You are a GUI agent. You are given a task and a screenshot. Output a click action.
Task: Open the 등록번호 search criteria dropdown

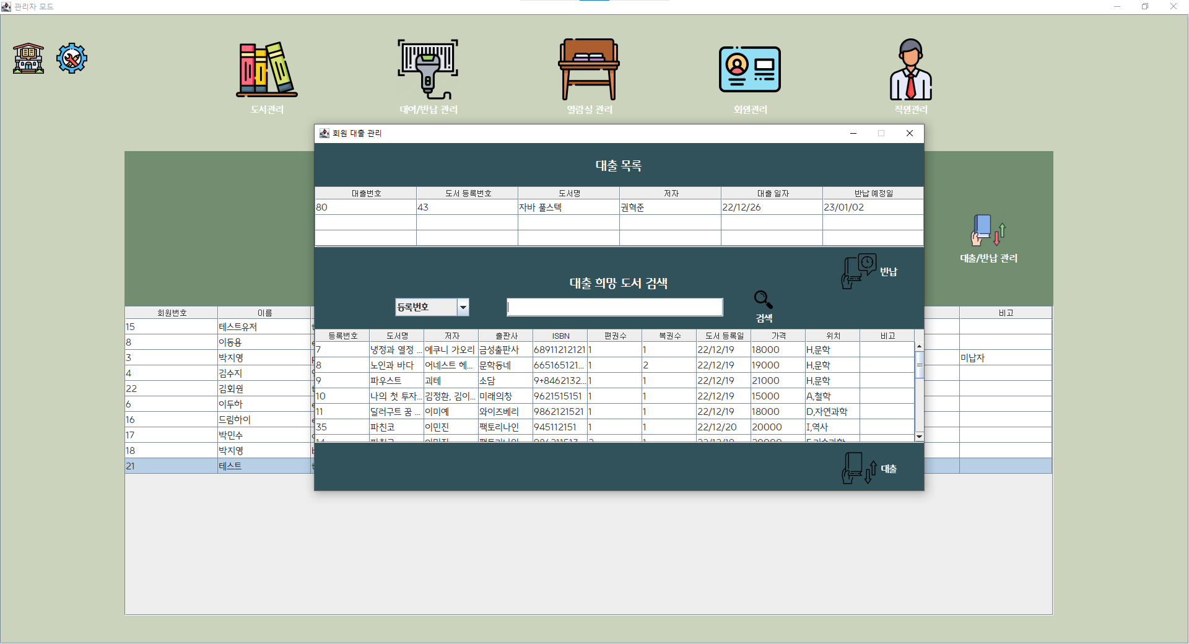click(432, 307)
